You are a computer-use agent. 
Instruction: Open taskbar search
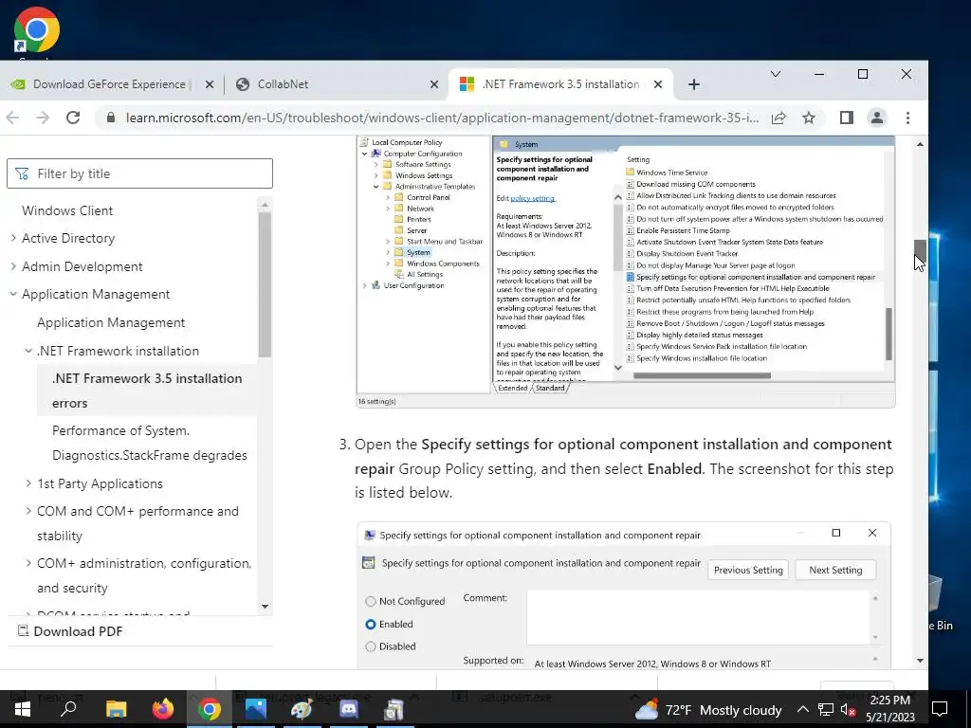pos(68,709)
